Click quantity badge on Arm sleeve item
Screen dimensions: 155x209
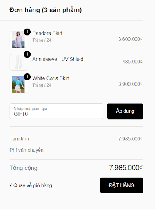[27, 54]
